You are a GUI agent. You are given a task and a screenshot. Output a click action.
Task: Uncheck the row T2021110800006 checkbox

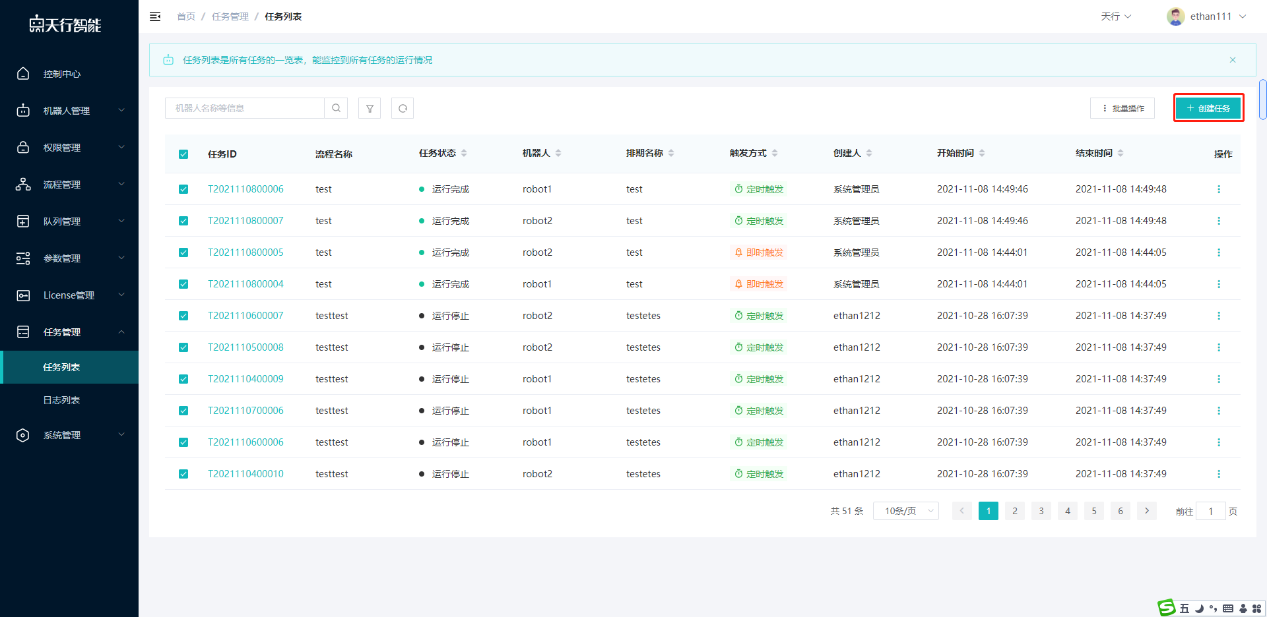[x=183, y=189]
